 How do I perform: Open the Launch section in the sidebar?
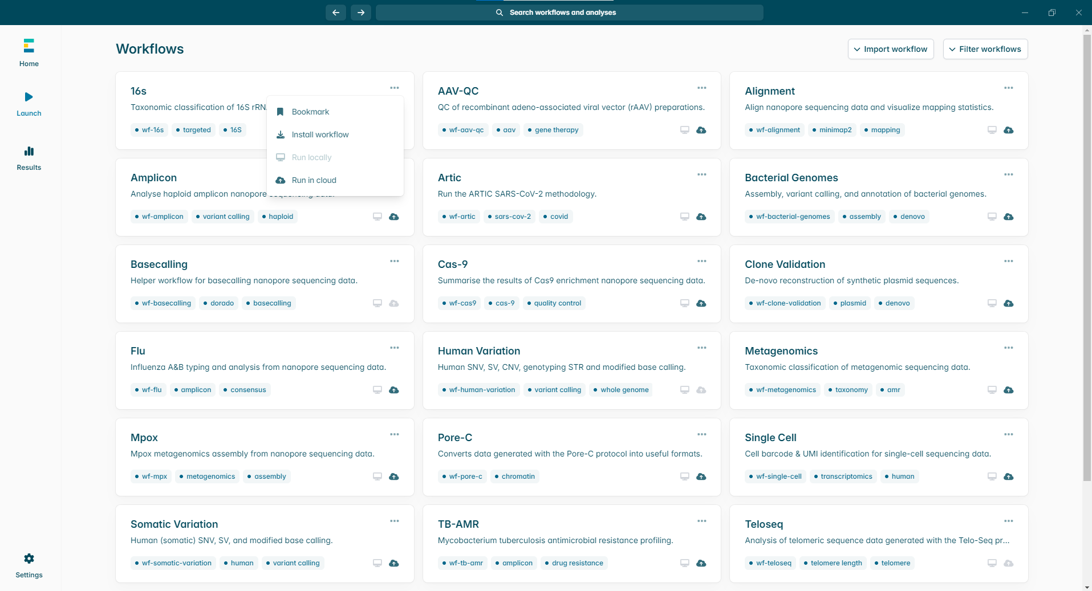coord(29,103)
